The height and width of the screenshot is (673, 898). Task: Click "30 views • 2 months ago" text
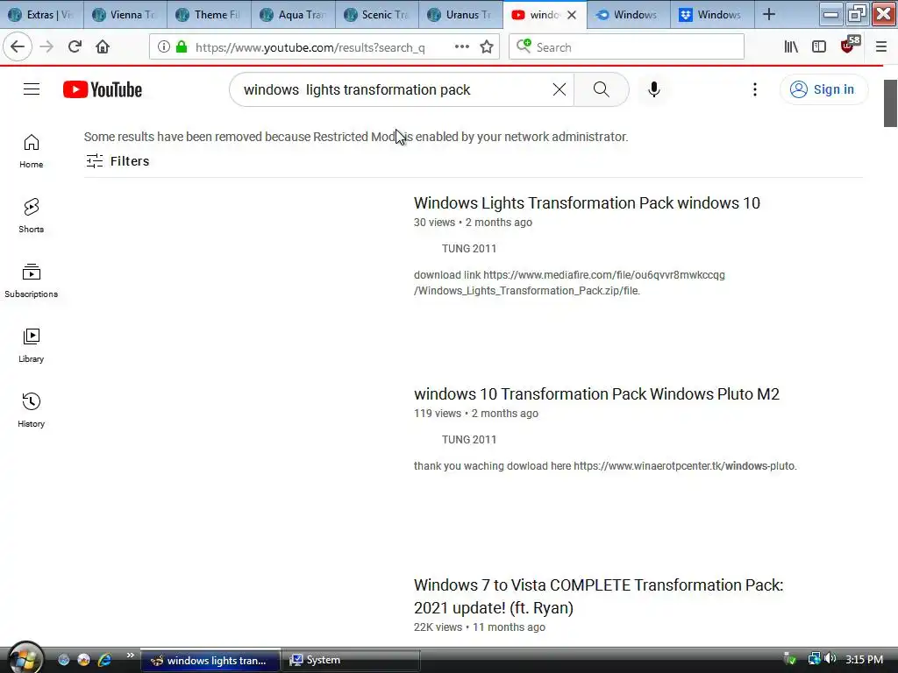473,223
